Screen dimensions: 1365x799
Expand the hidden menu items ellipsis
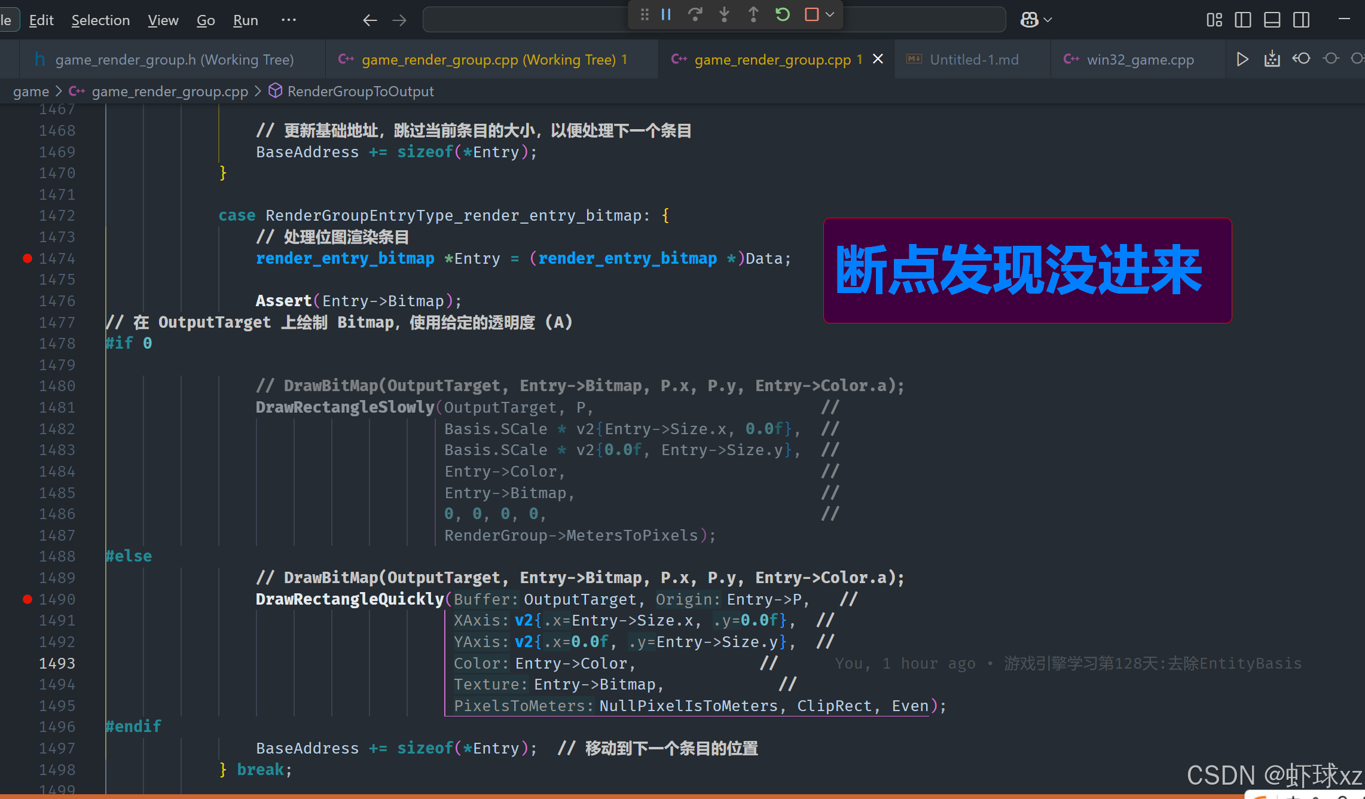pos(289,20)
